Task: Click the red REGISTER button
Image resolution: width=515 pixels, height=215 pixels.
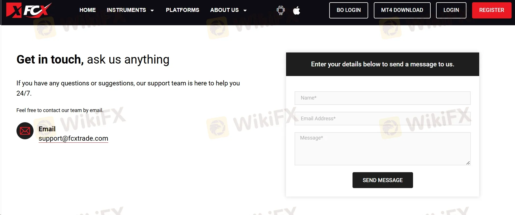Action: pos(491,10)
